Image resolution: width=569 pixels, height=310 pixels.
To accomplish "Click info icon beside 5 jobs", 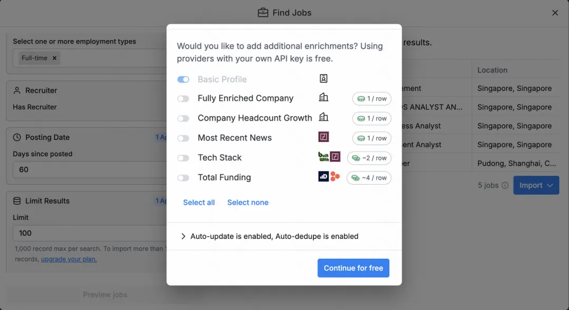I will tap(505, 185).
